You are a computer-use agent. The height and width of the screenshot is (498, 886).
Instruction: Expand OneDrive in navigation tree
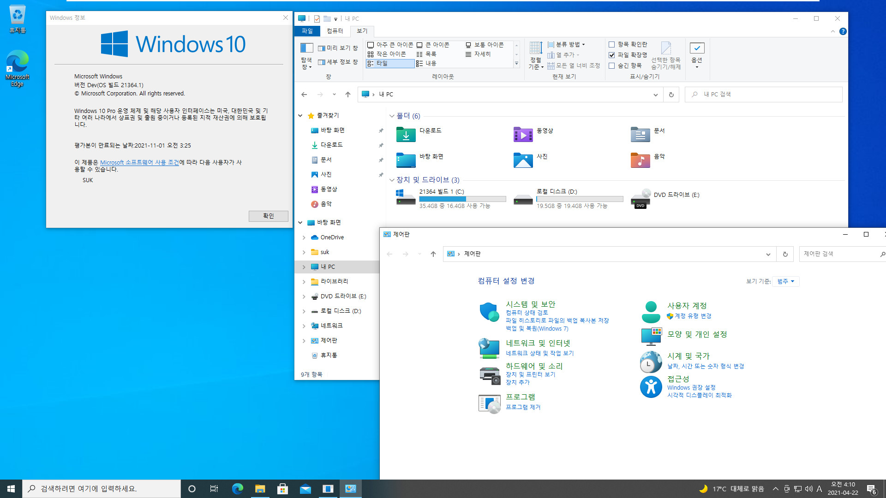click(x=304, y=237)
